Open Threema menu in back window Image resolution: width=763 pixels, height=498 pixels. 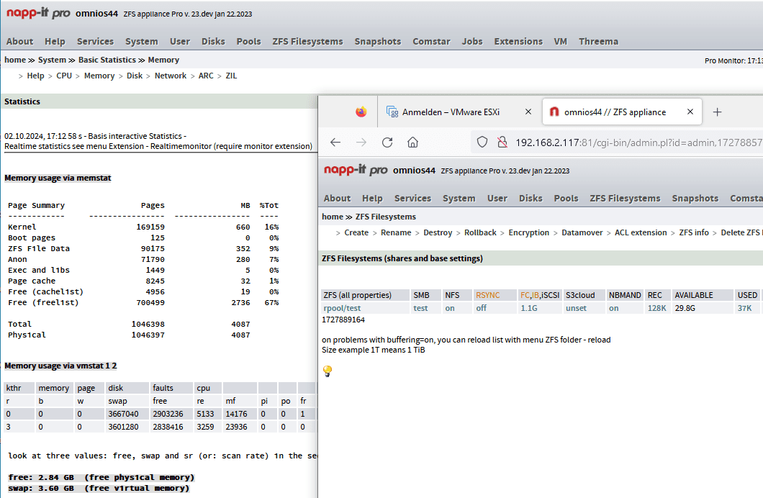599,41
